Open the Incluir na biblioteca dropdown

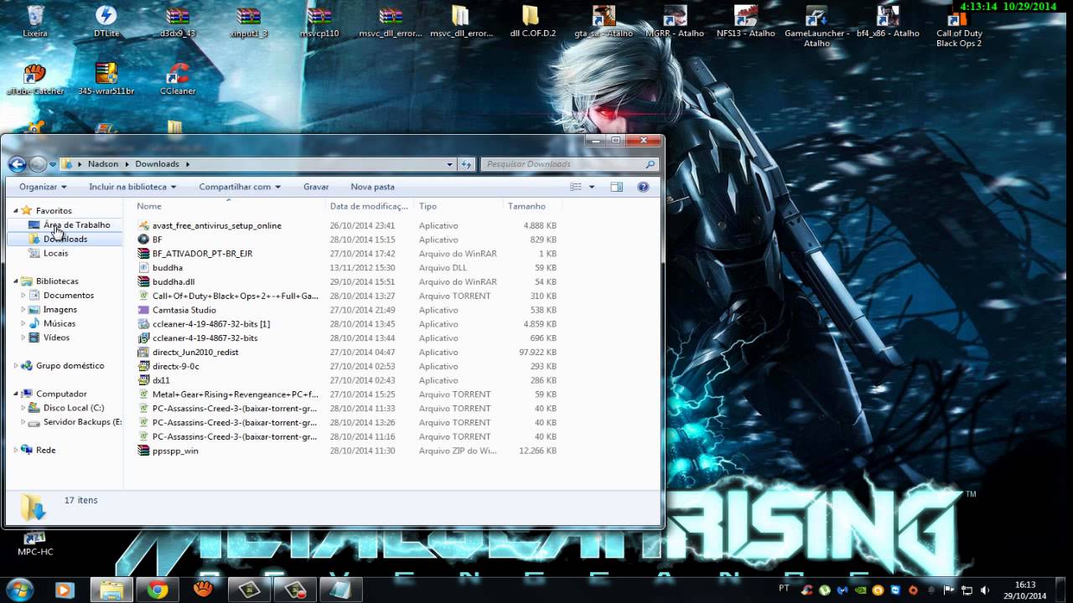tap(133, 187)
